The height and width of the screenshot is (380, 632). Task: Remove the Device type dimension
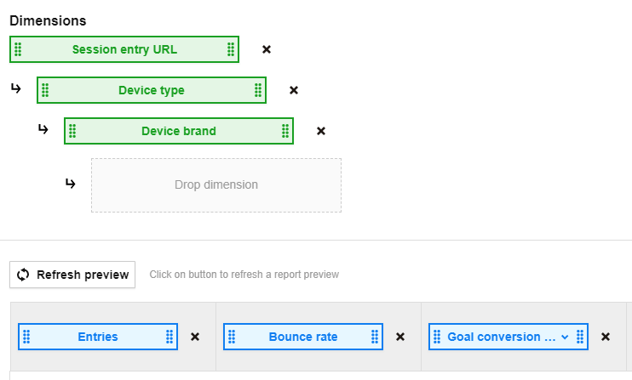pos(294,90)
